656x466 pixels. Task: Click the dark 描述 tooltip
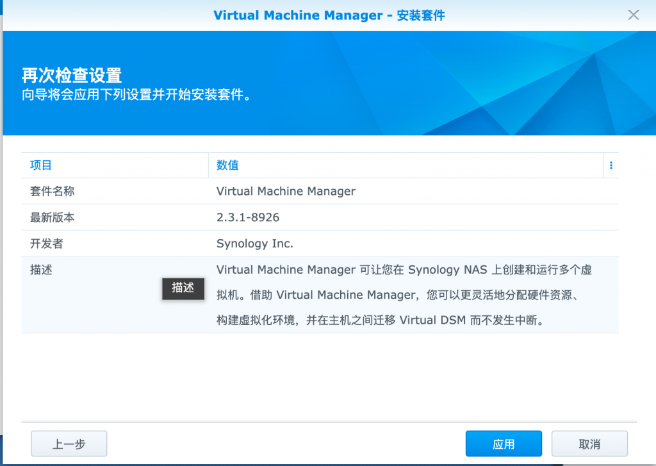point(183,288)
